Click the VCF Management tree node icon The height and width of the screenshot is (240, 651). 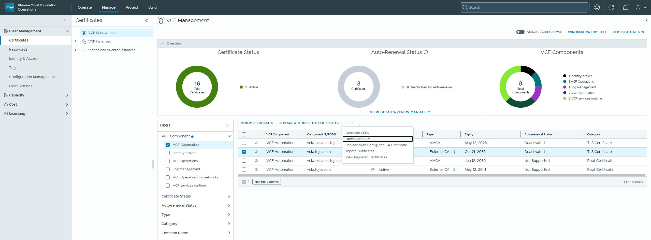coord(84,33)
